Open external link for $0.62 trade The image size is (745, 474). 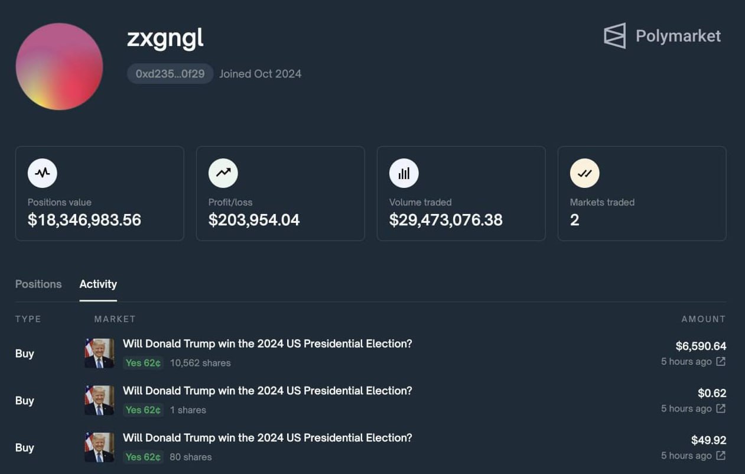click(721, 408)
